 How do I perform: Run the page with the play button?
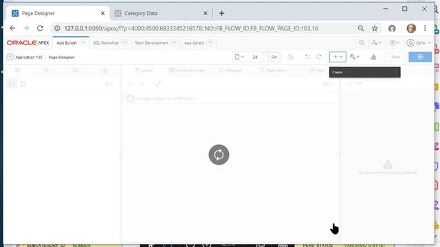(x=420, y=57)
